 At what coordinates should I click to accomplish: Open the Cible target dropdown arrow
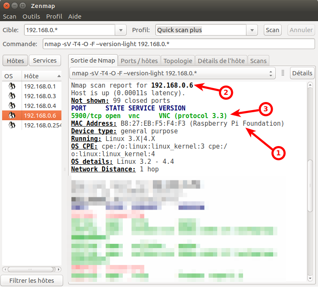tap(121, 30)
